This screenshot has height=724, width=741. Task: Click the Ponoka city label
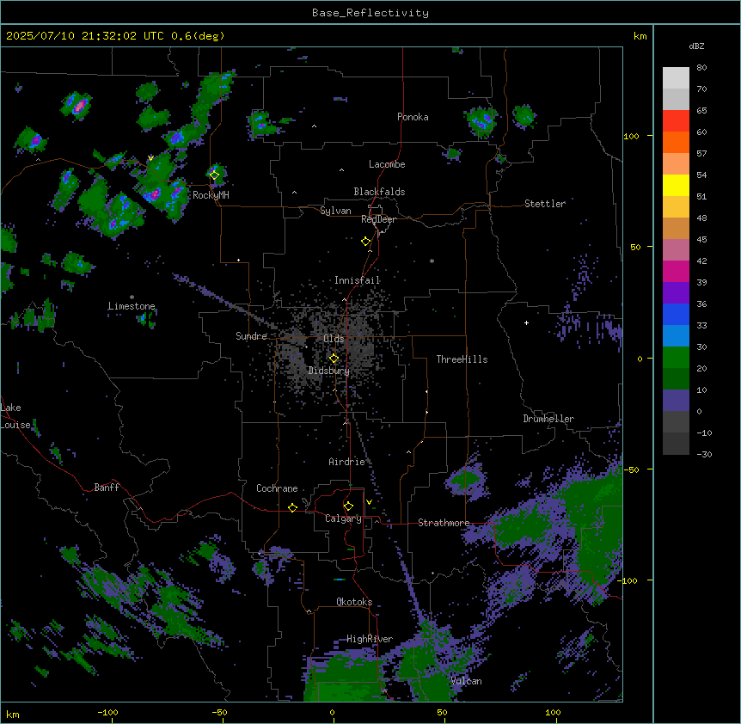pos(413,117)
